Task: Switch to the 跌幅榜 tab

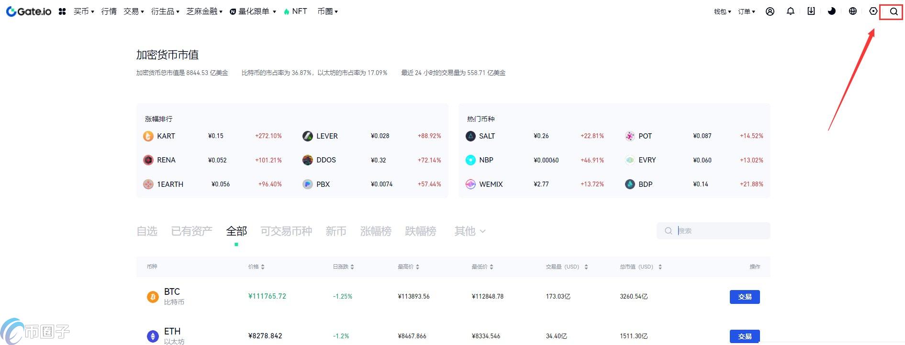Action: 421,231
